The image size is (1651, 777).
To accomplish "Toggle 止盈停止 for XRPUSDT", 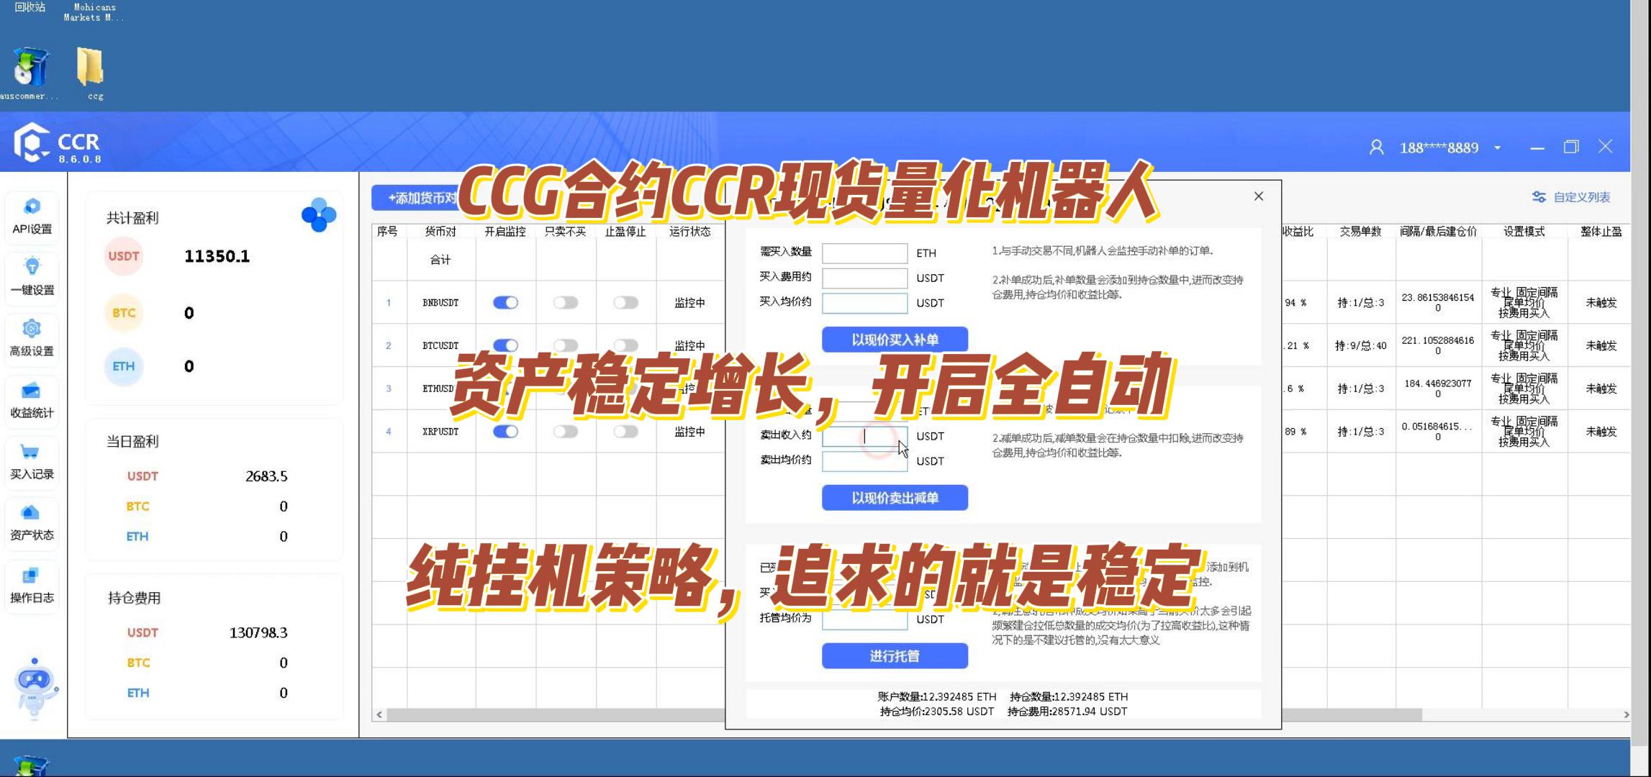I will [625, 432].
